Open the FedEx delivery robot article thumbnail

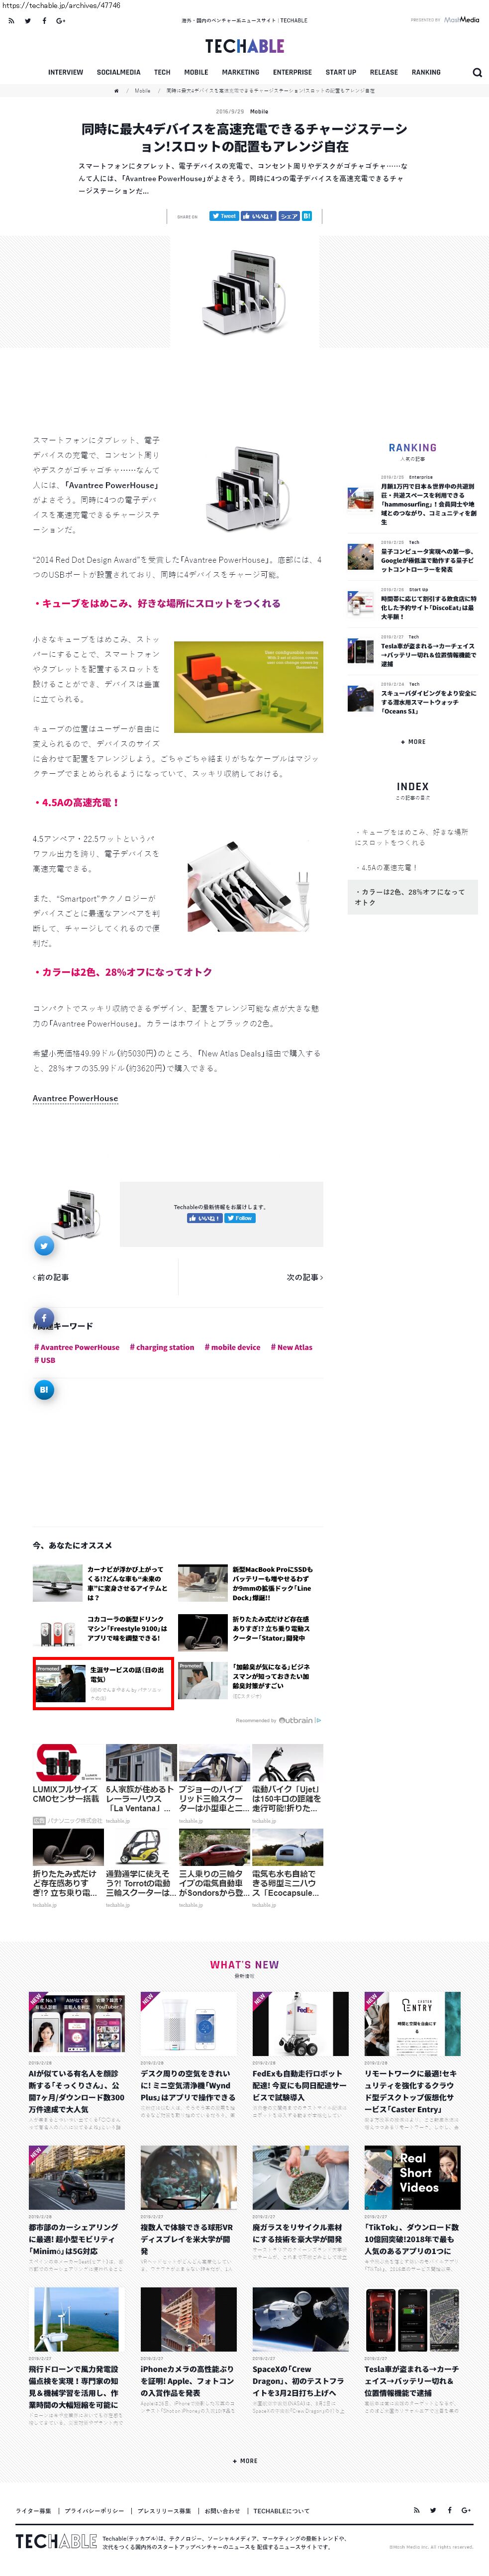[300, 2023]
